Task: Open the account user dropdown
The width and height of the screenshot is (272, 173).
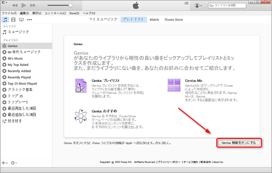Action: (x=198, y=5)
